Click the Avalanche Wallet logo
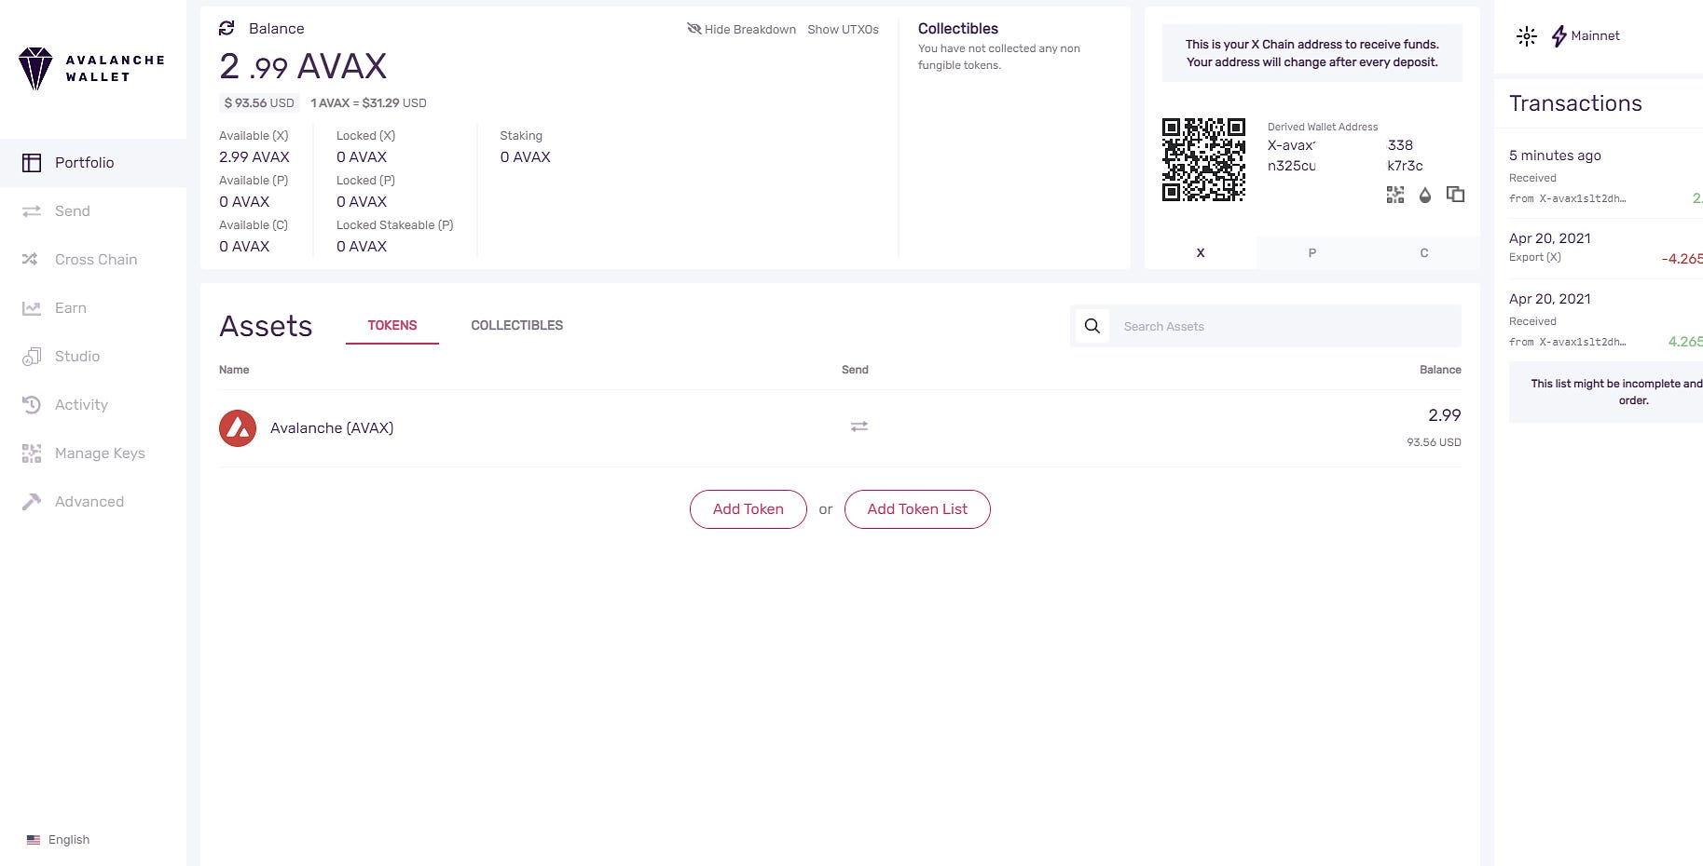Viewport: 1703px width, 866px height. coord(91,69)
